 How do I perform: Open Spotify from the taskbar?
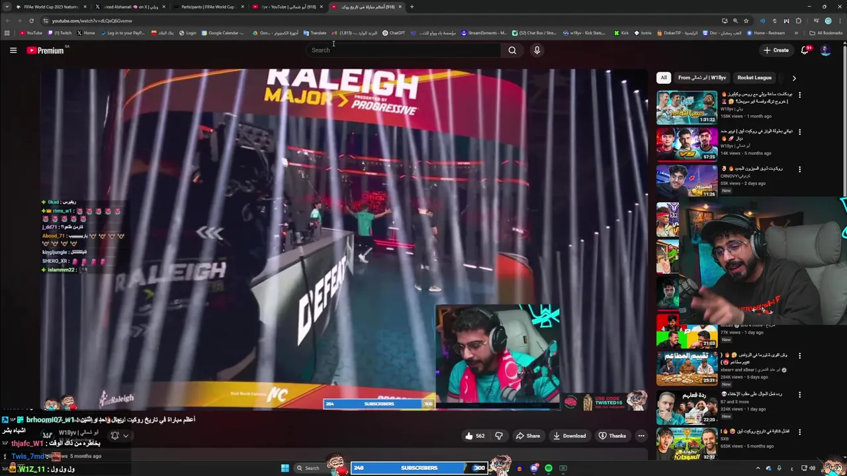(549, 468)
